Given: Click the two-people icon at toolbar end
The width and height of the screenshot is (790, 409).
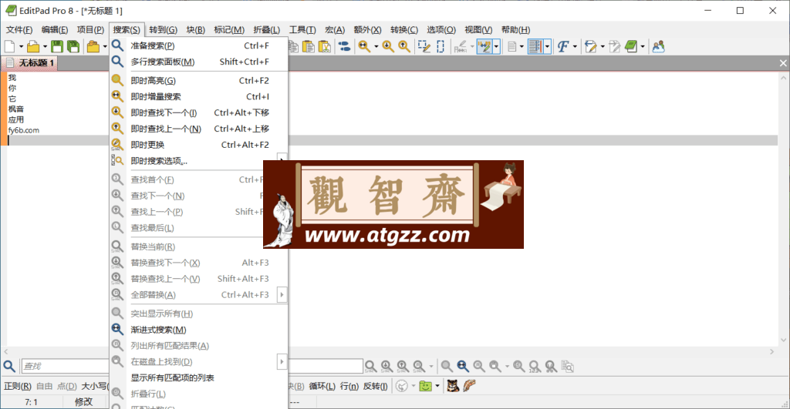Looking at the screenshot, I should coord(658,47).
